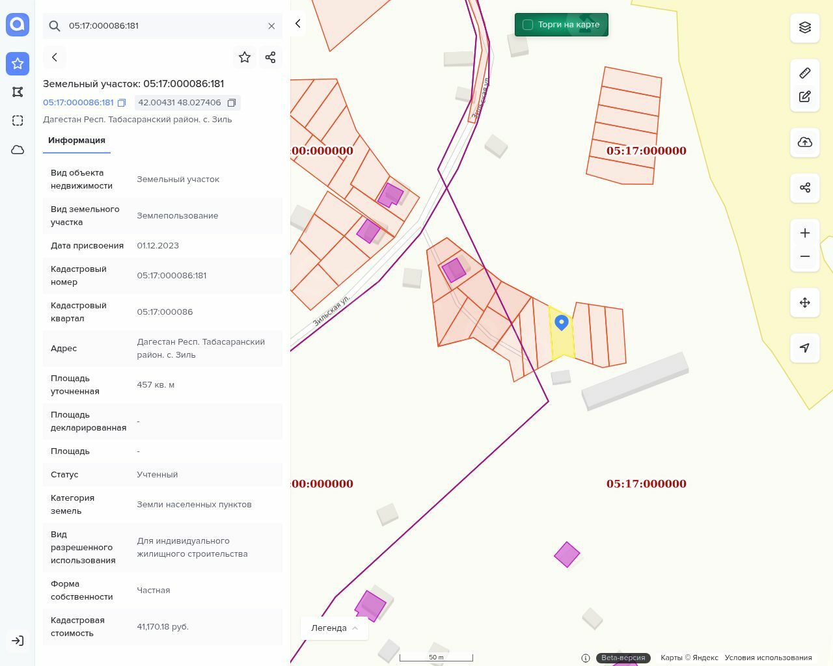Click the cloud upload icon
This screenshot has height=666, width=833.
coord(804,142)
